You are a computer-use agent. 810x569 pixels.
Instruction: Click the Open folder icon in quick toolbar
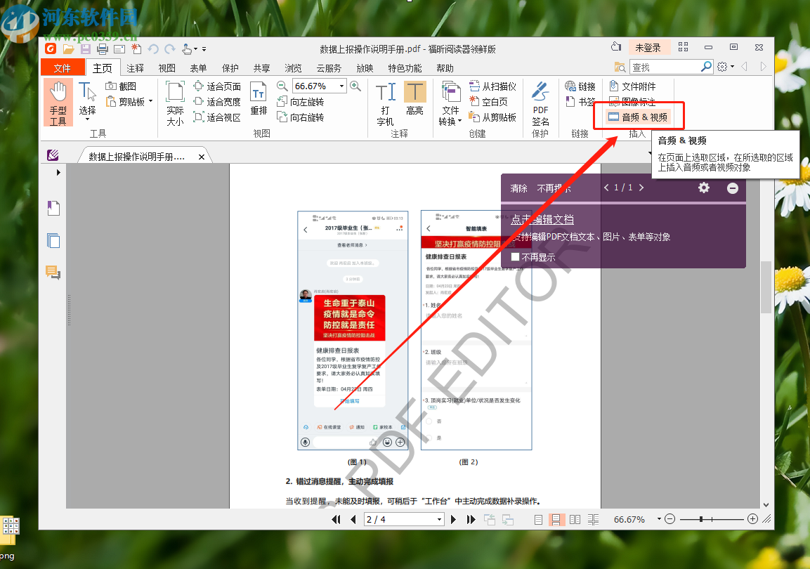pos(68,49)
